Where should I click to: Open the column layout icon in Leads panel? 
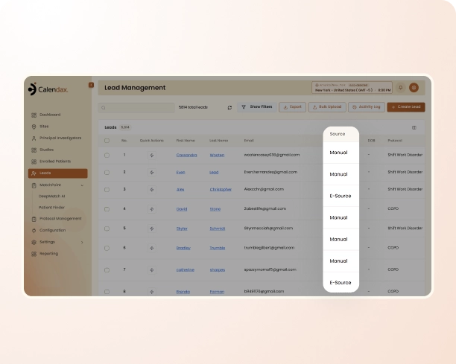[414, 127]
